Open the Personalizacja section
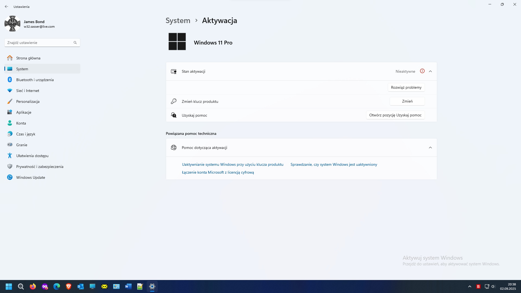 coord(42,101)
